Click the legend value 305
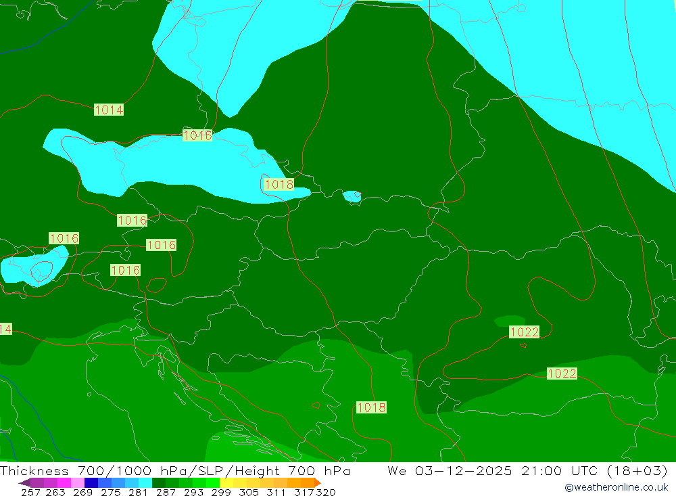676x496 pixels. [x=248, y=493]
